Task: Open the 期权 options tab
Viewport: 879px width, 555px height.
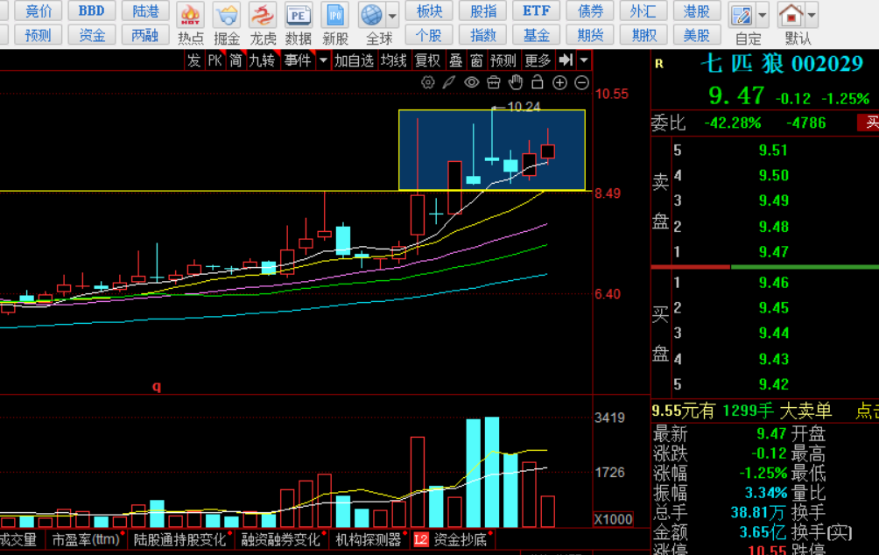Action: [x=643, y=35]
